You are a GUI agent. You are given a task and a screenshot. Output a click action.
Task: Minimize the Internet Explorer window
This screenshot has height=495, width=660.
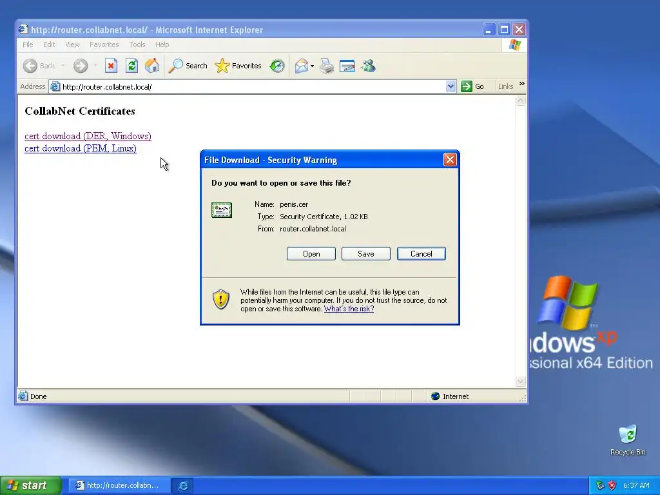point(489,30)
